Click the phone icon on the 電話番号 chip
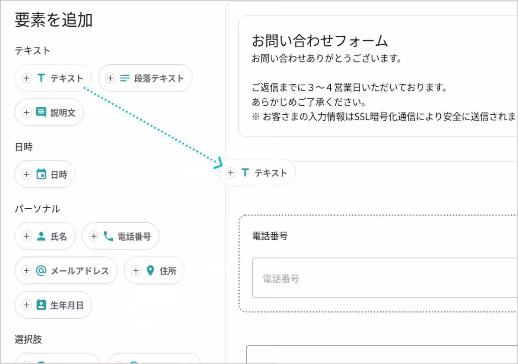Screen dimensions: 518x364 point(109,236)
